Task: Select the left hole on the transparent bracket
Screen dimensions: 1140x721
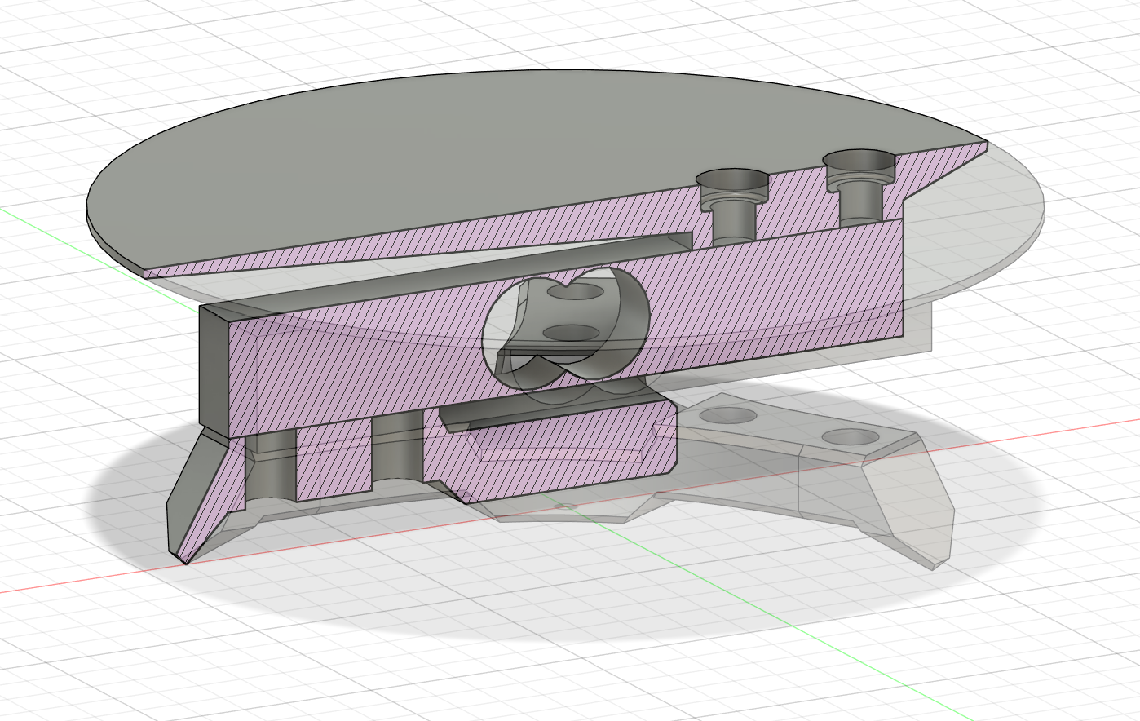Action: (728, 416)
